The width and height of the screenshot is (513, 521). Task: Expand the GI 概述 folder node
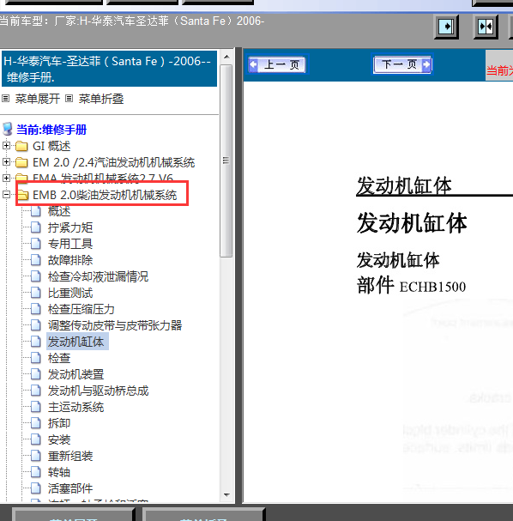[x=6, y=146]
